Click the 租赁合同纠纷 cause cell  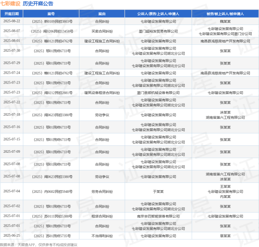(102, 216)
